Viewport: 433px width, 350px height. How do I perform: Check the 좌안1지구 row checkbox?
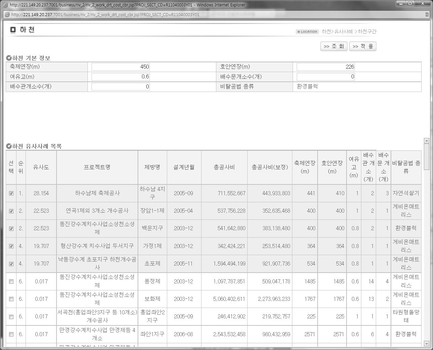(11, 334)
